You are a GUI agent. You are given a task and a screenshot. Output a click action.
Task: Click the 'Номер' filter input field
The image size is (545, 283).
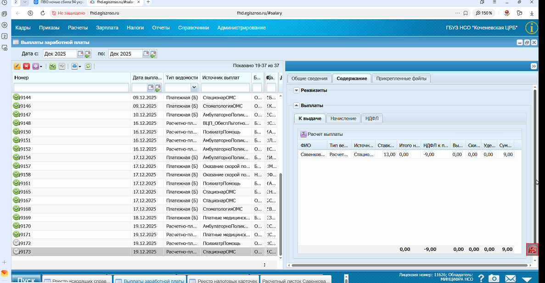71,88
